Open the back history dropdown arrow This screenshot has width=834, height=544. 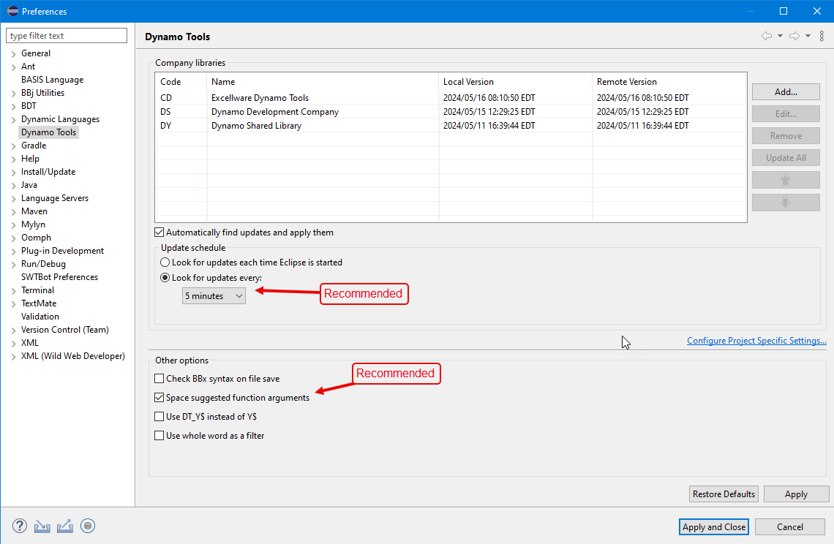click(x=781, y=36)
